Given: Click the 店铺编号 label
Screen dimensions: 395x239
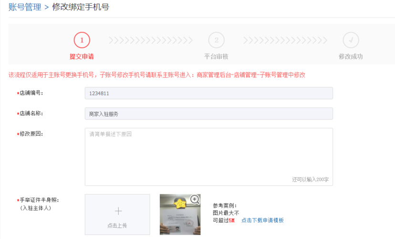Looking at the screenshot, I should (x=31, y=93).
